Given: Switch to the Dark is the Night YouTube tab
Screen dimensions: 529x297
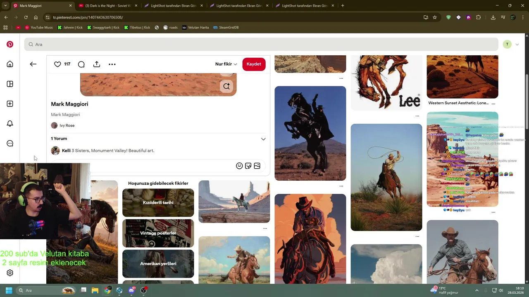Looking at the screenshot, I should click(107, 6).
